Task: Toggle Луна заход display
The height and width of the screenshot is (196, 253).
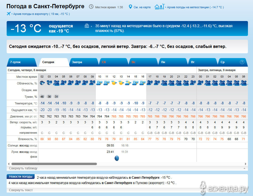Action: (33, 152)
